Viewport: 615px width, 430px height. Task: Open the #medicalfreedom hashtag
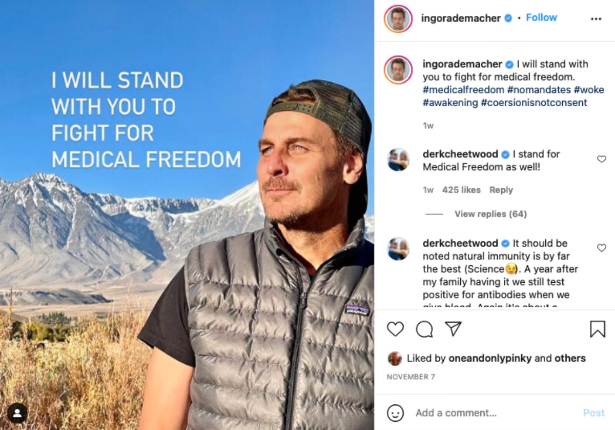tap(463, 90)
